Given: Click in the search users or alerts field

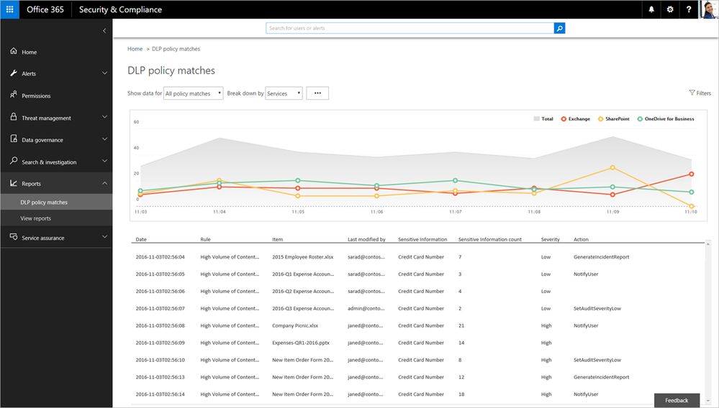Looking at the screenshot, I should pos(410,28).
